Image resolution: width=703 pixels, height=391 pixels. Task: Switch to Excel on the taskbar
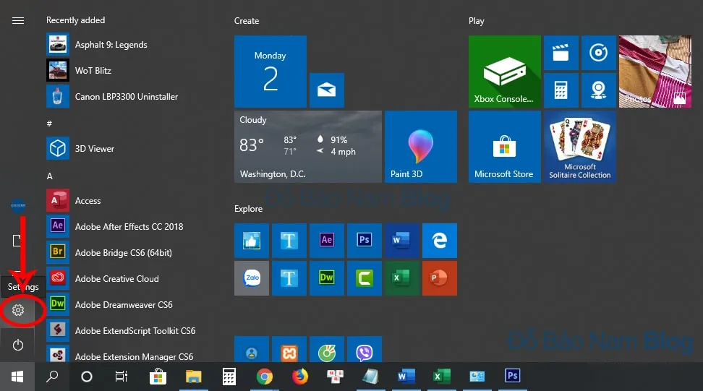(442, 377)
